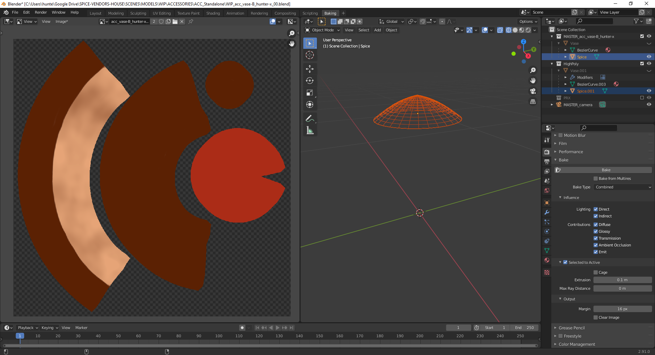
Task: Open the viewport Options button
Action: pos(528,22)
